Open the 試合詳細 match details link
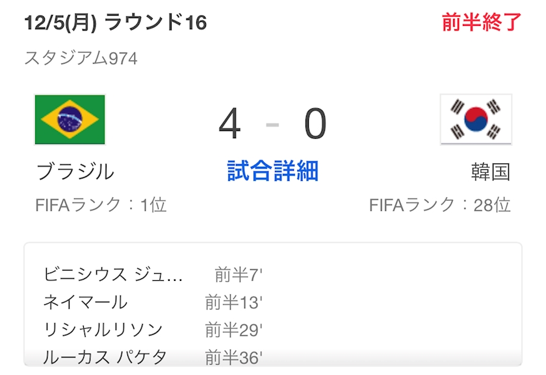546x375 pixels. [x=272, y=171]
